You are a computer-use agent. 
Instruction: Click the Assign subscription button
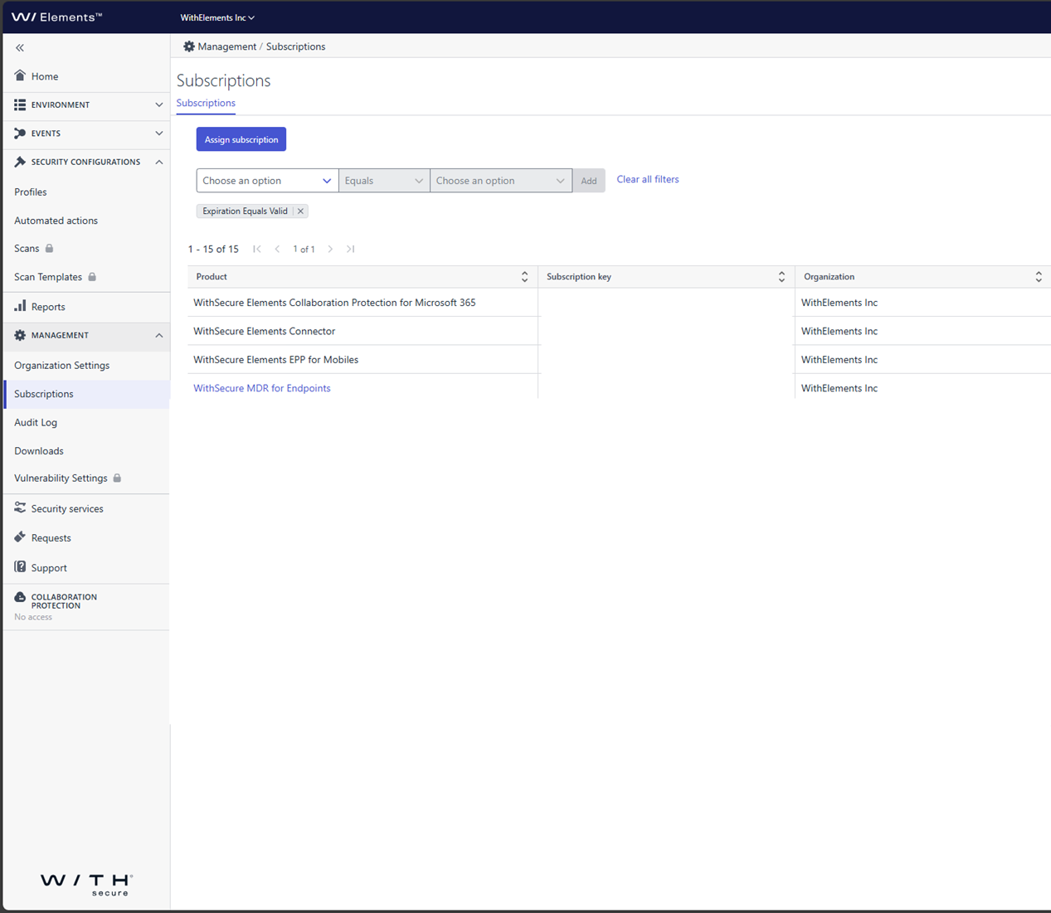tap(241, 139)
